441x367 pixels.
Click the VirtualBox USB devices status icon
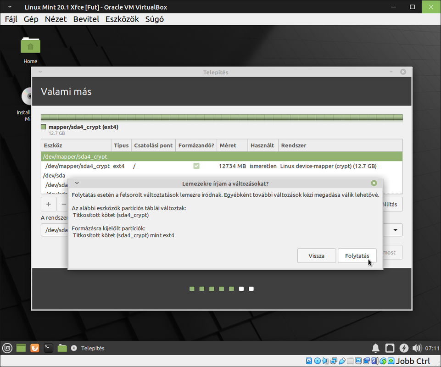tap(342, 361)
